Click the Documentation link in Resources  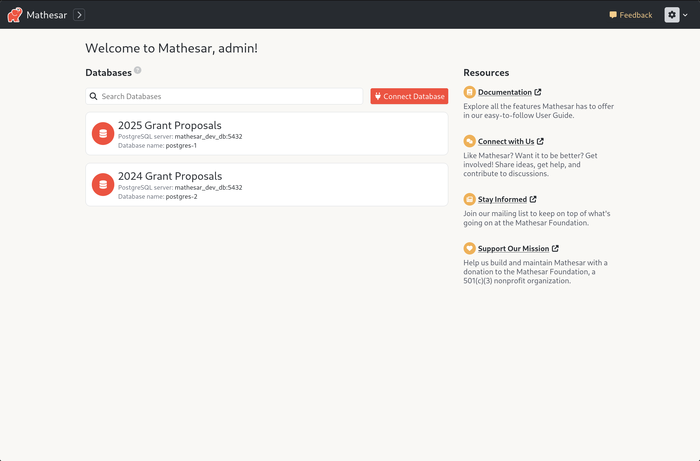point(505,92)
